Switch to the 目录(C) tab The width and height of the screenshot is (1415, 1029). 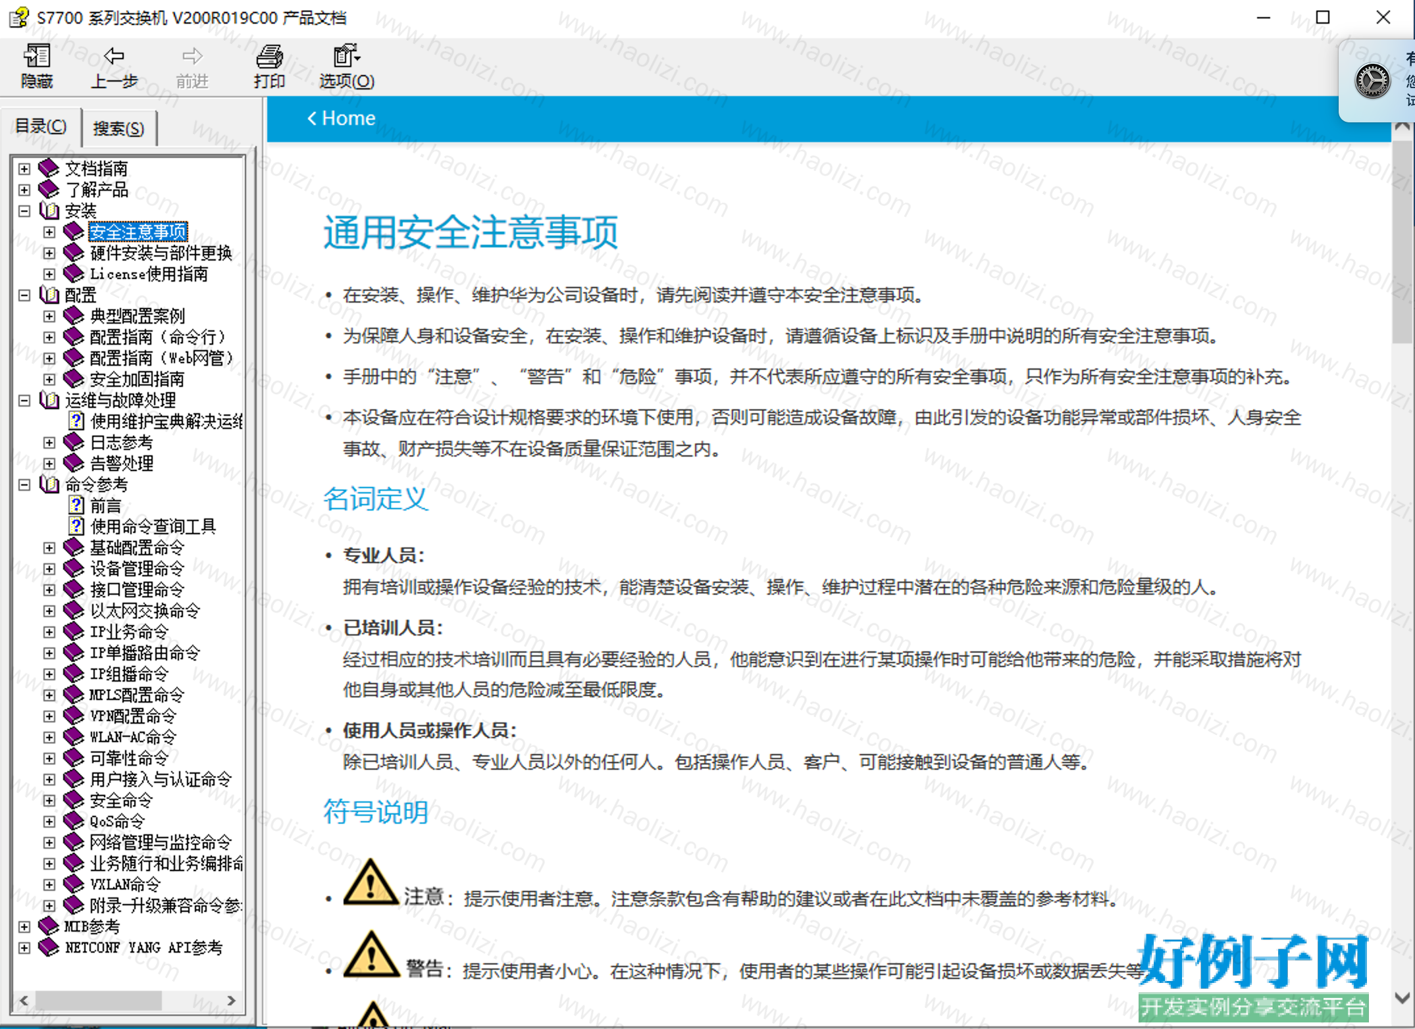coord(41,126)
